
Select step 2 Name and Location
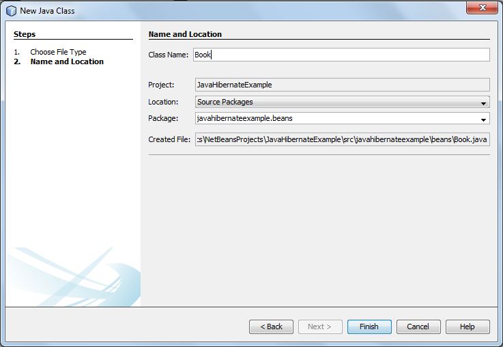pos(67,61)
